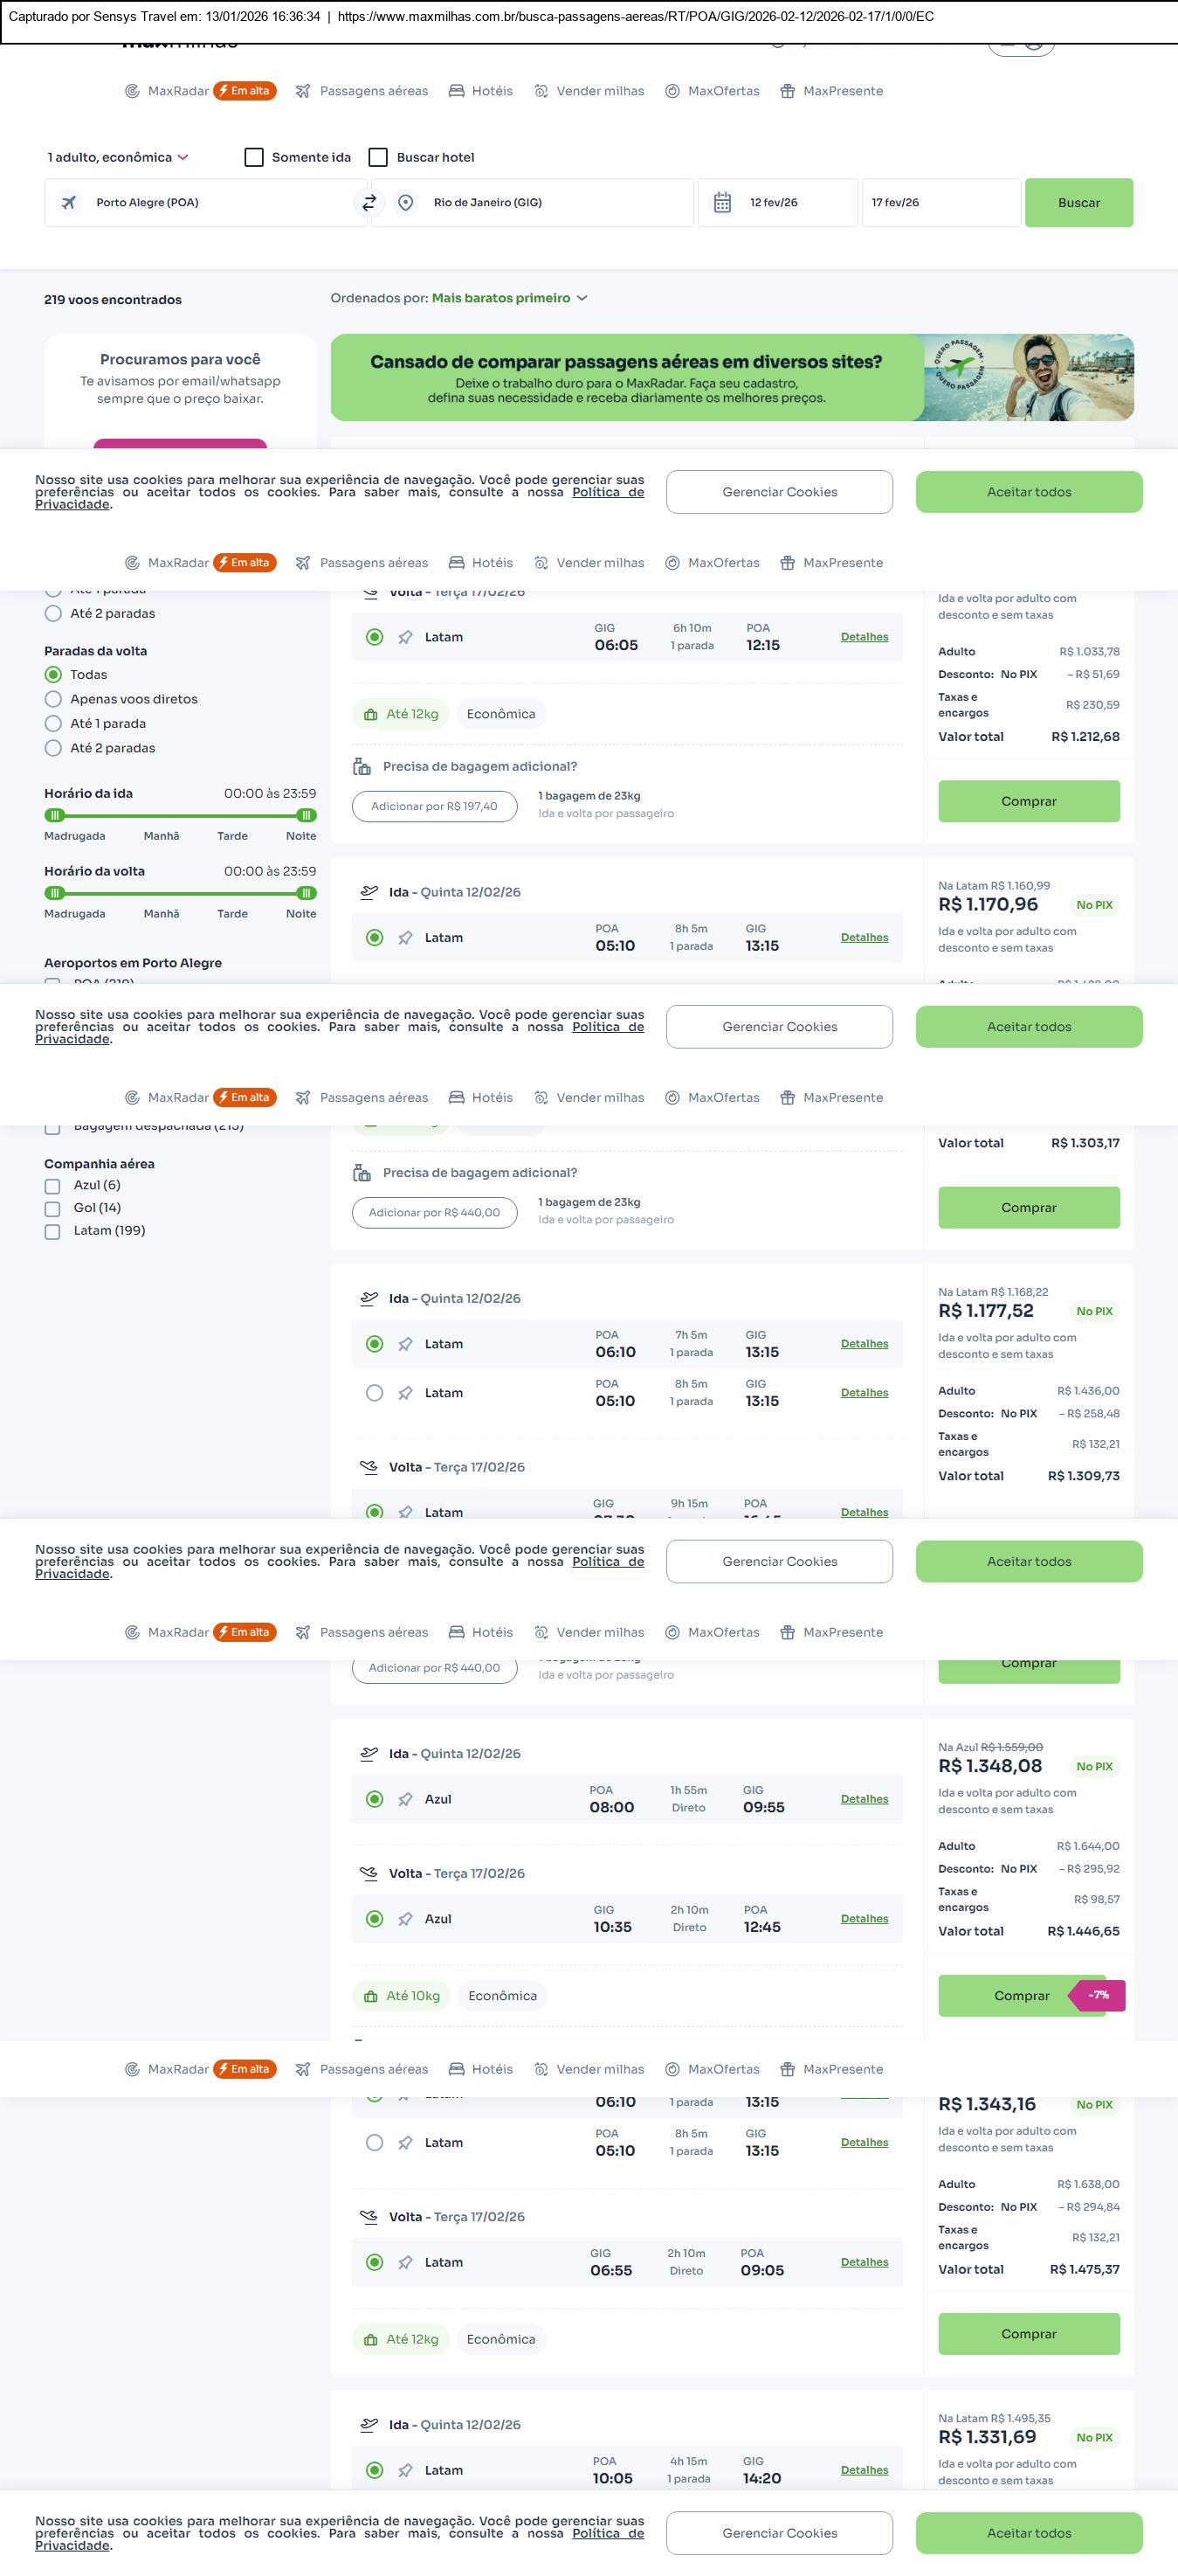Screen dimensions: 1178x2576
Task: Click the luggage icon on Até 10kg tag
Action: pyautogui.click(x=370, y=1996)
